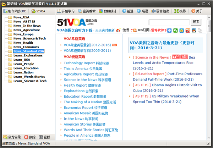Open 数据统计 pie chart tool

pos(108,11)
